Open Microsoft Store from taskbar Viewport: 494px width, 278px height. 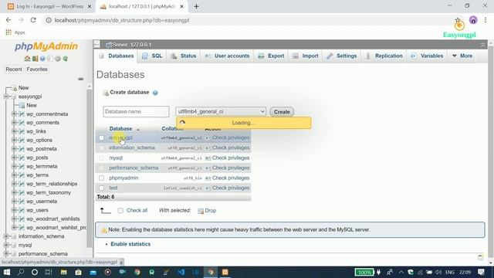click(79, 272)
